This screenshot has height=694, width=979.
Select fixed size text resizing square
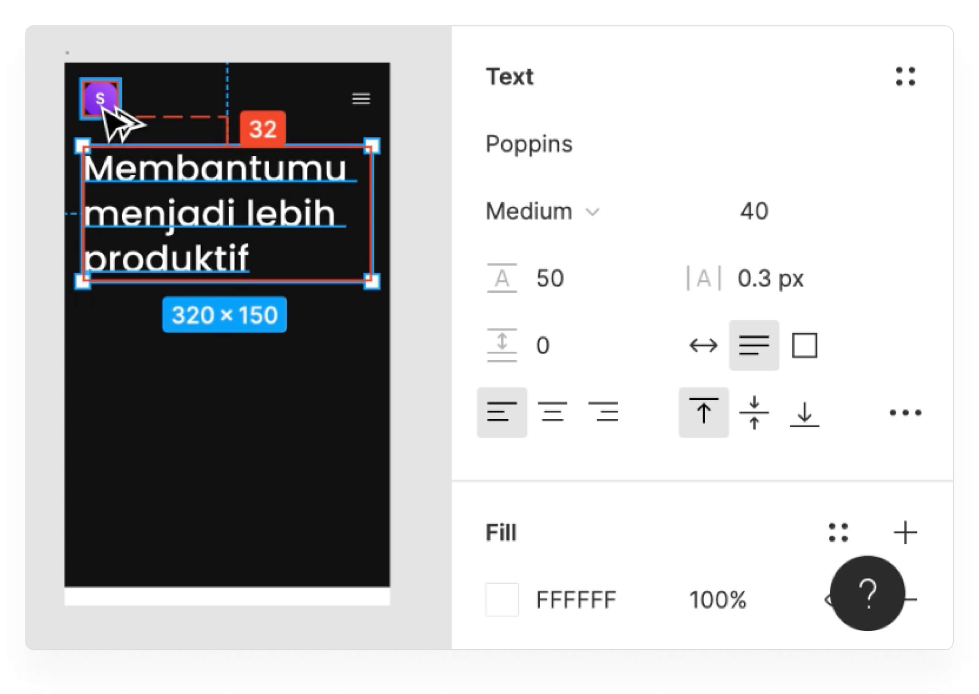(x=804, y=345)
